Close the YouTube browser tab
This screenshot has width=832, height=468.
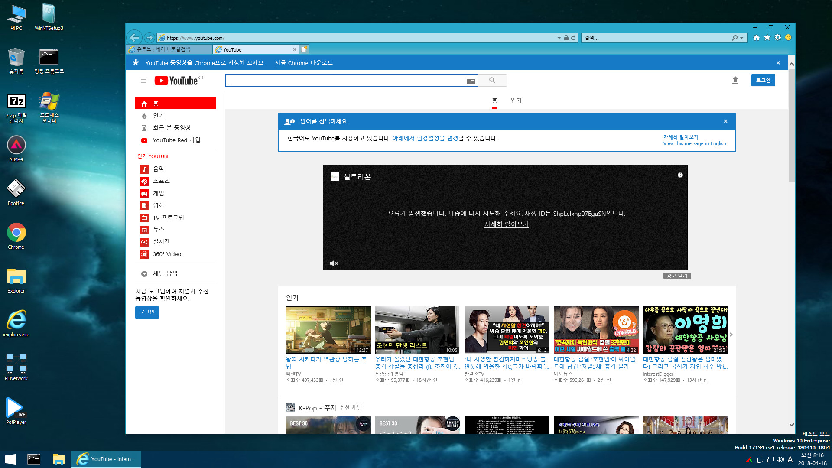[295, 49]
